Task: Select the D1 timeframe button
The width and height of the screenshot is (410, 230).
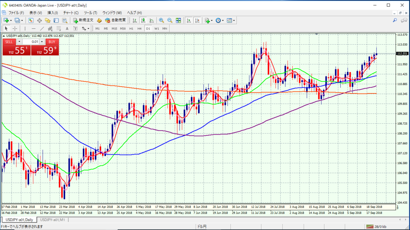Action: pyautogui.click(x=148, y=29)
